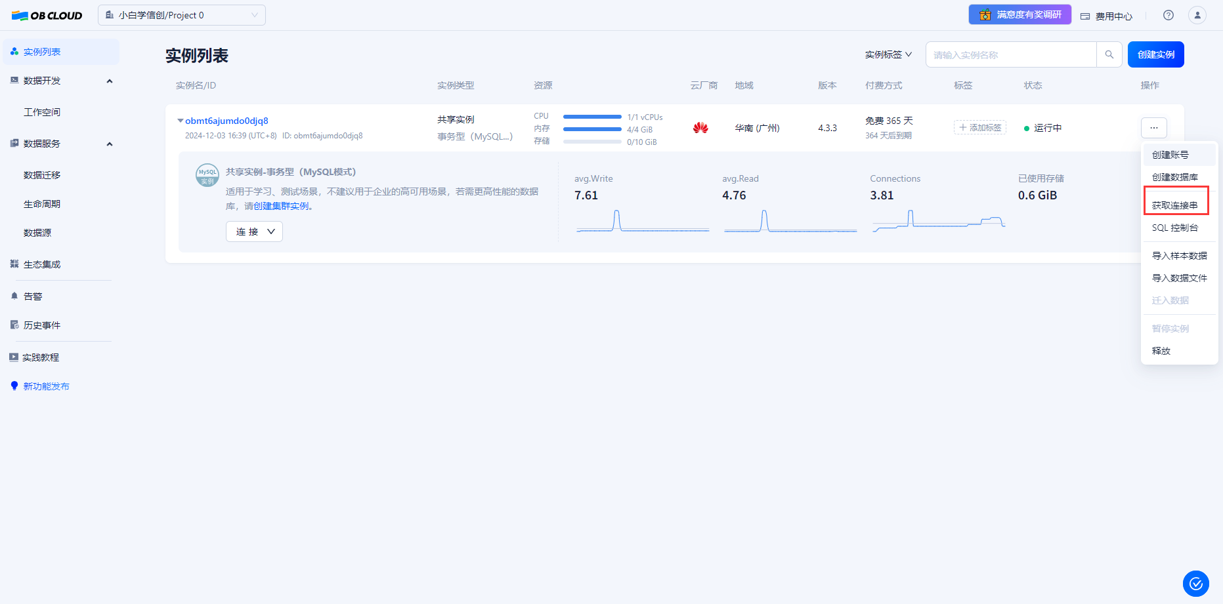Click inside the instance name search field

(1011, 54)
